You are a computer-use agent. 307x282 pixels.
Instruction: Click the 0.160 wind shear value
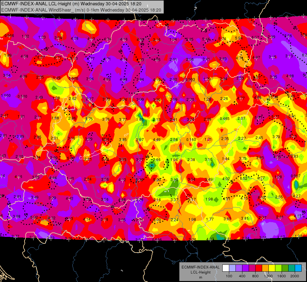click(191, 139)
